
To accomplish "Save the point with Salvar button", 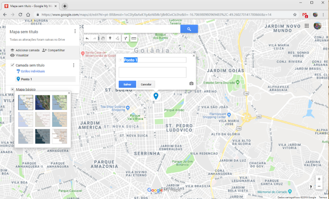I will tap(127, 84).
